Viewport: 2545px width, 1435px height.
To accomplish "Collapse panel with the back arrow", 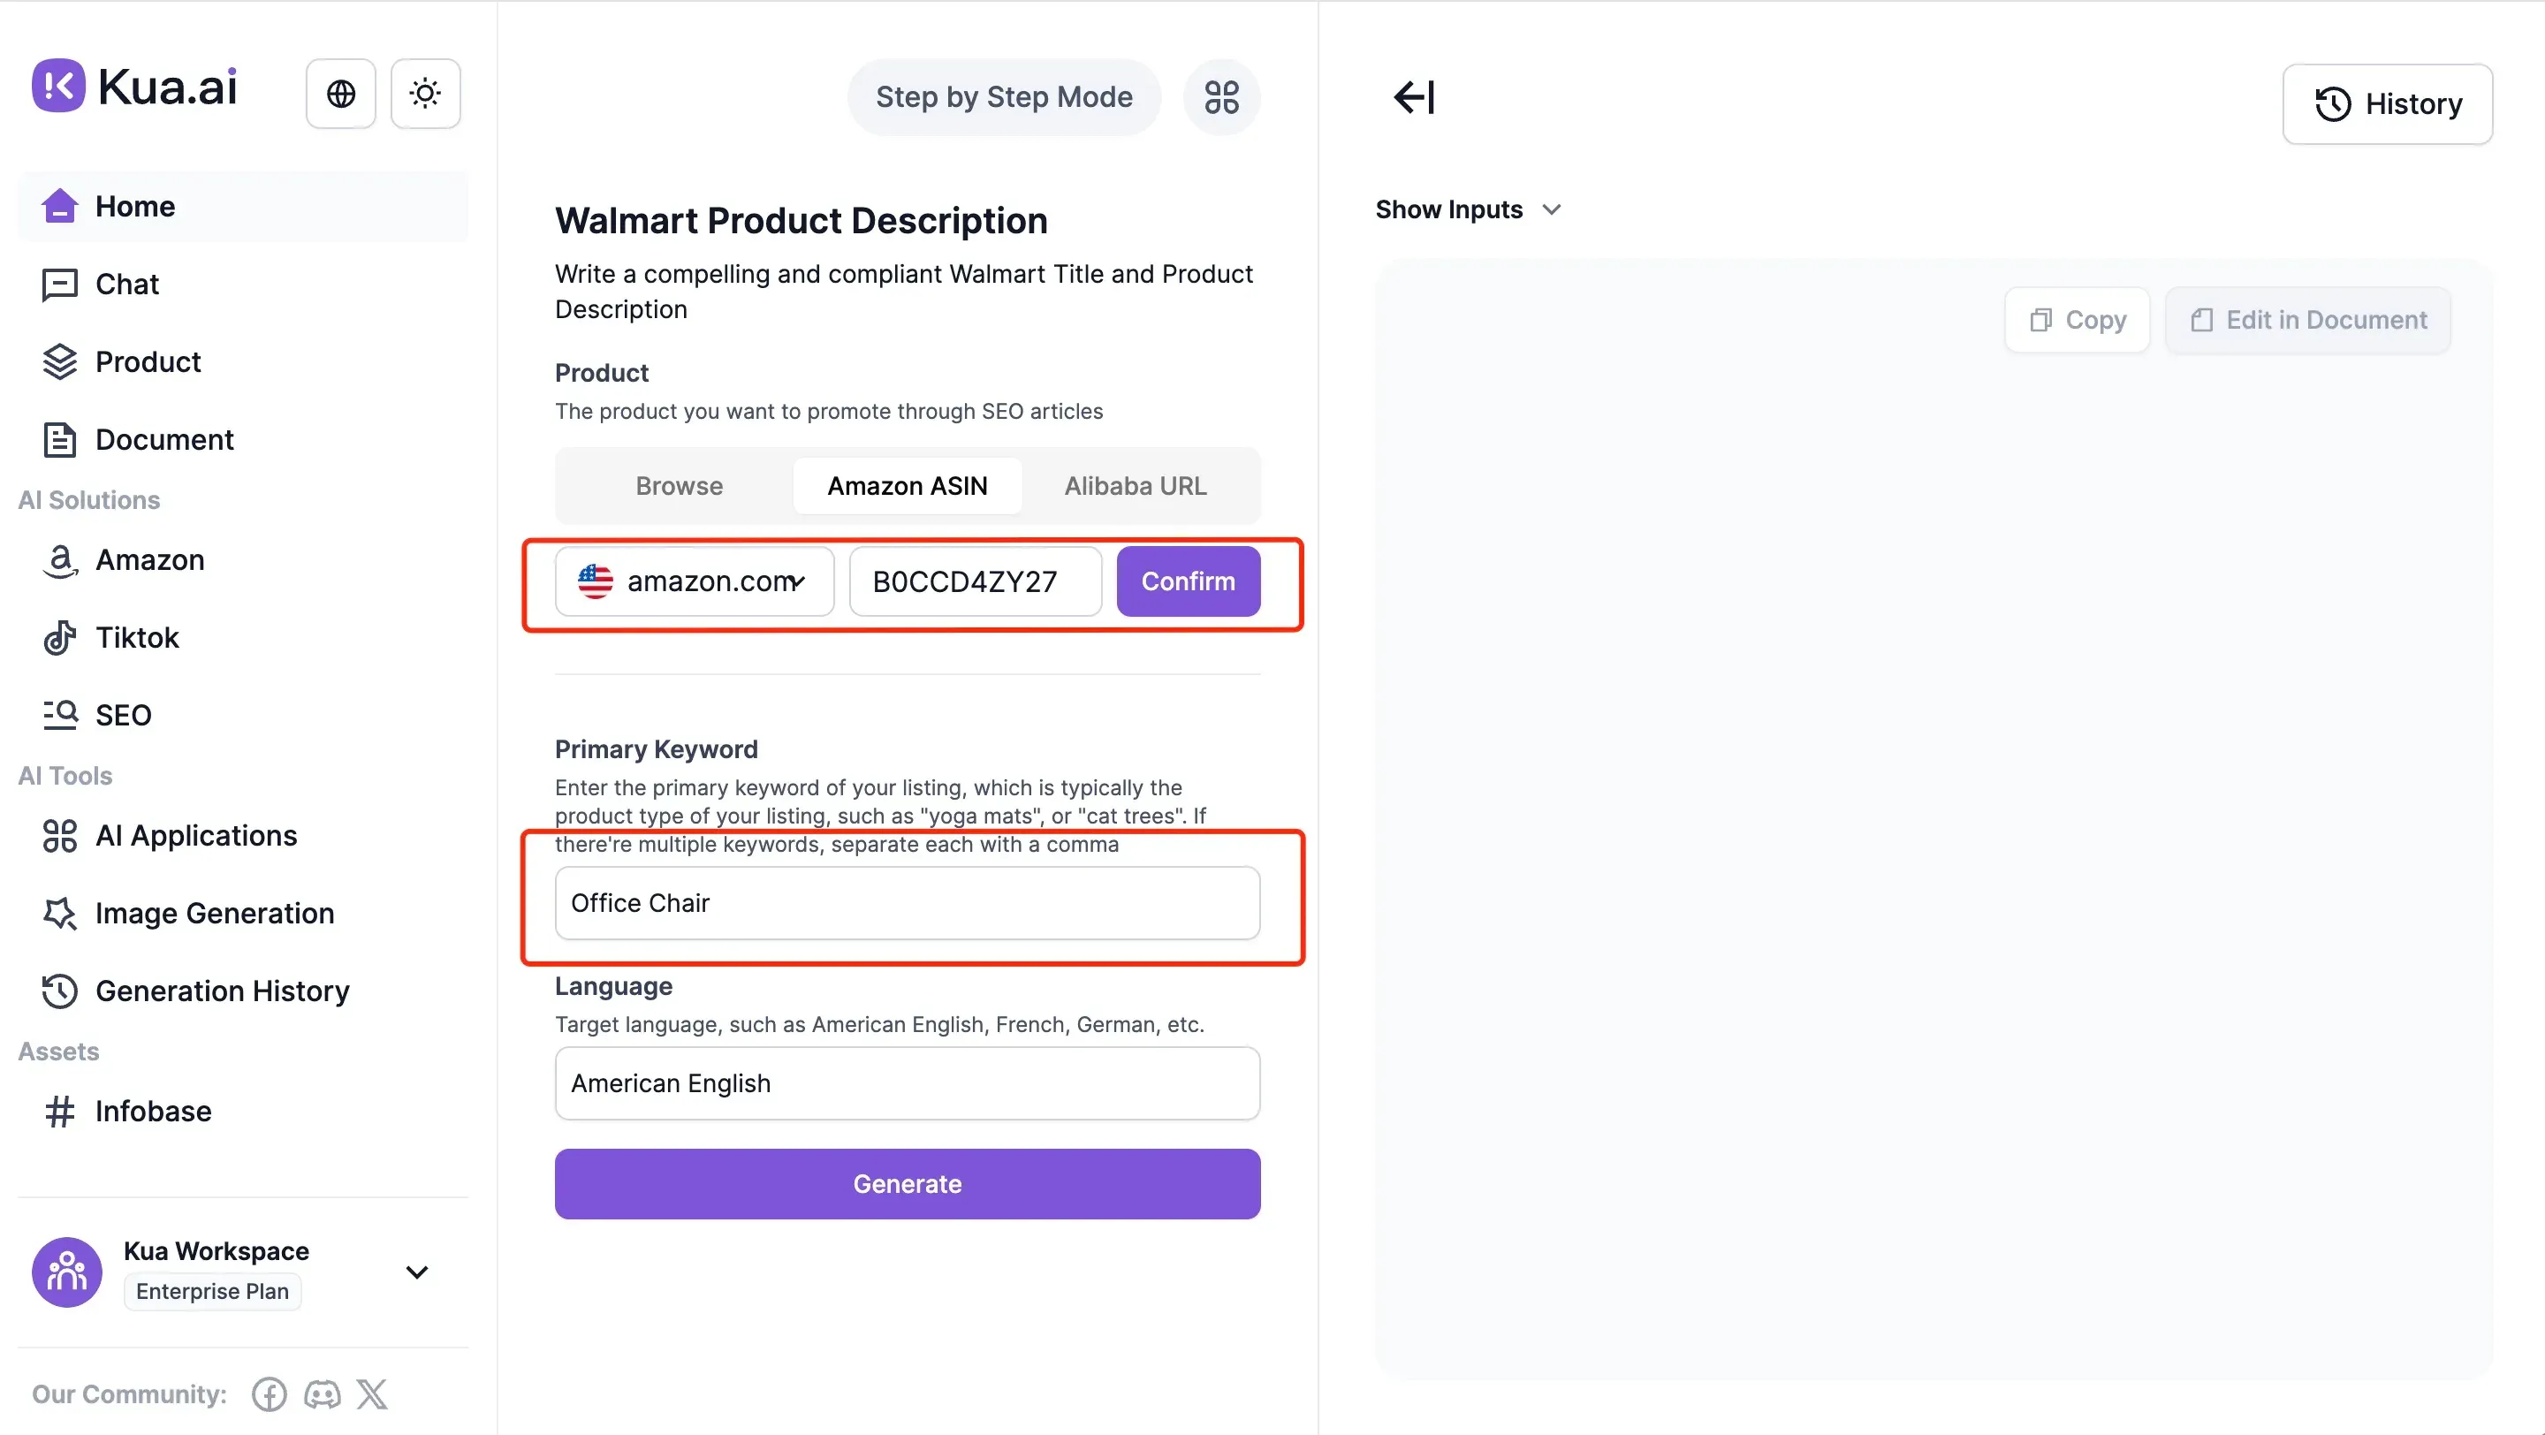I will click(1414, 97).
